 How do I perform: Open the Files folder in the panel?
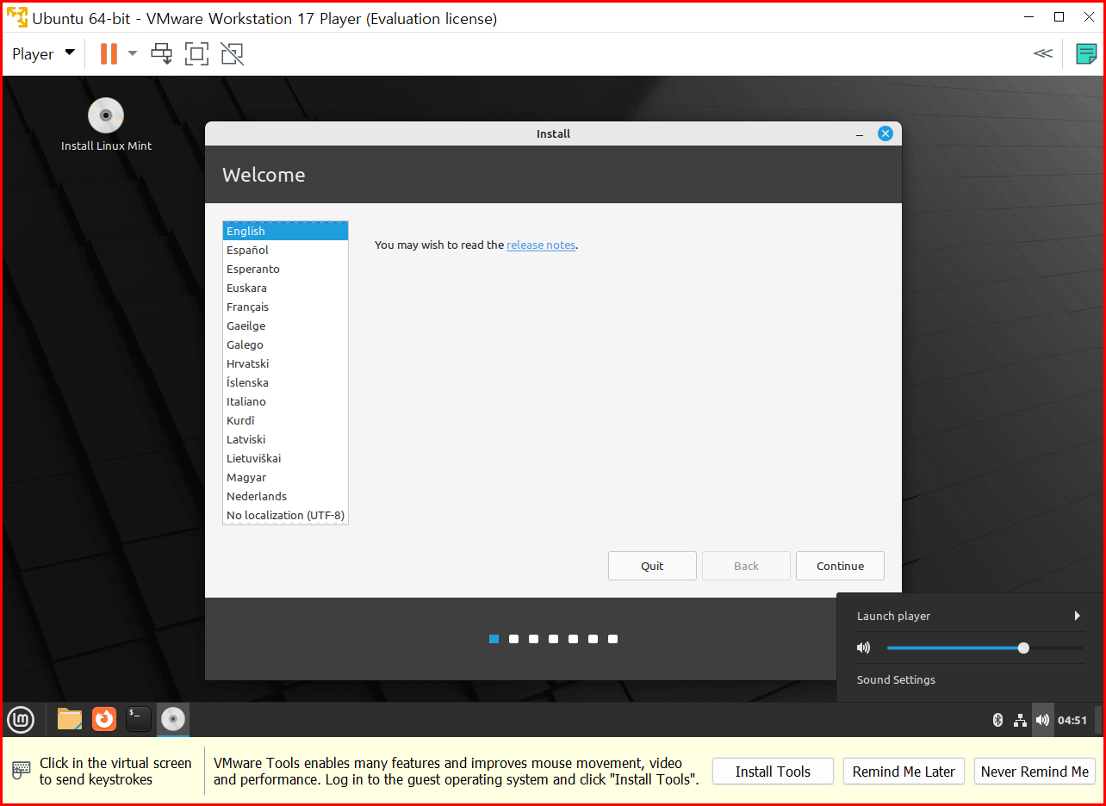70,719
